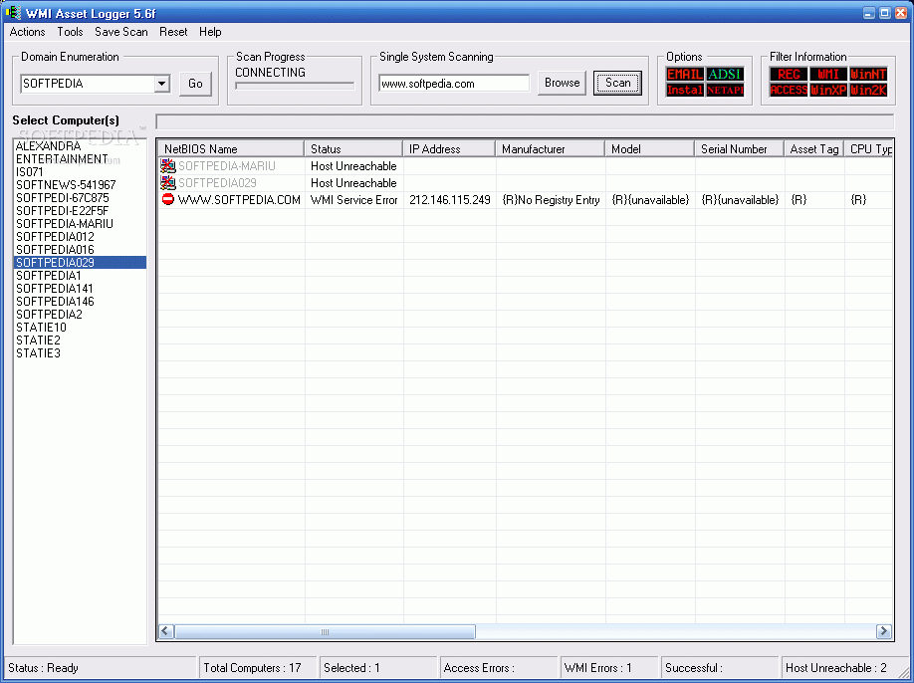The height and width of the screenshot is (683, 914).
Task: Click the Browse button
Action: pos(562,83)
